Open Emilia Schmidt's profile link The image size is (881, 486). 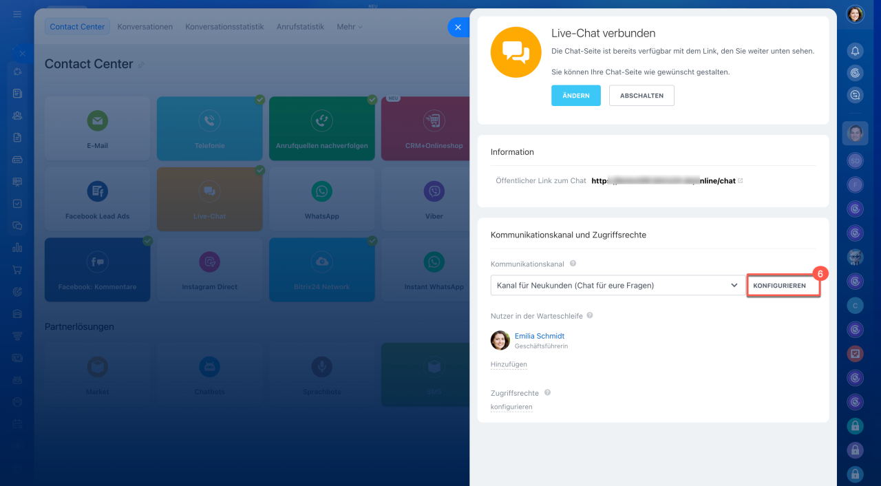[x=540, y=336]
